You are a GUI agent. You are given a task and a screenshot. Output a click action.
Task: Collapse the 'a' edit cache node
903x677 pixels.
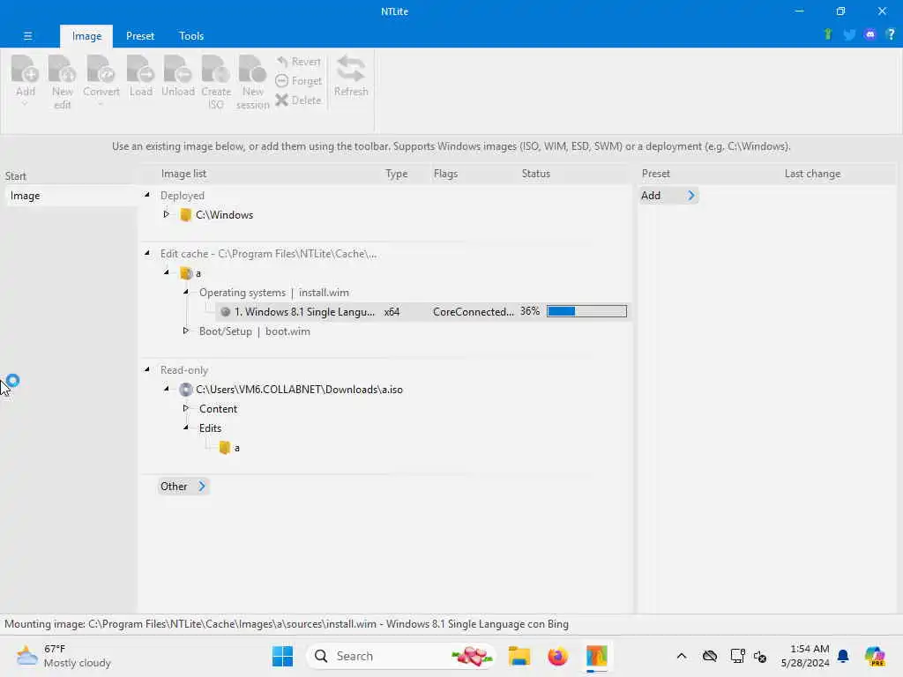coord(167,272)
